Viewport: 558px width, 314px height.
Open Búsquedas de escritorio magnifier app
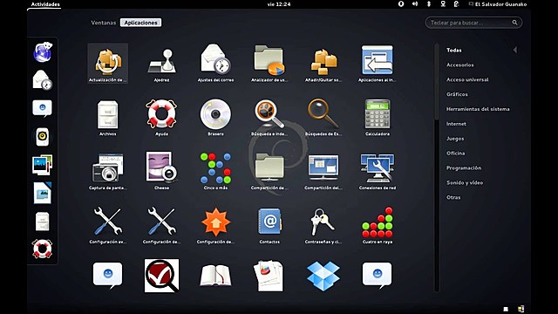click(x=323, y=118)
